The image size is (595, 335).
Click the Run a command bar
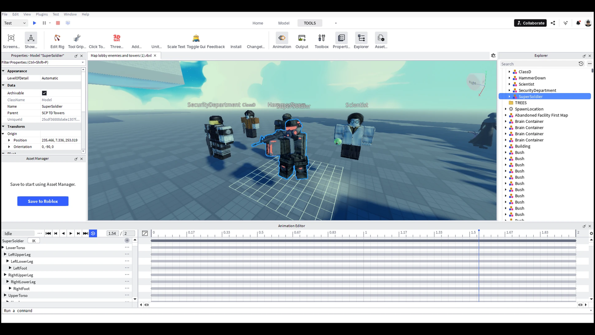pyautogui.click(x=297, y=311)
